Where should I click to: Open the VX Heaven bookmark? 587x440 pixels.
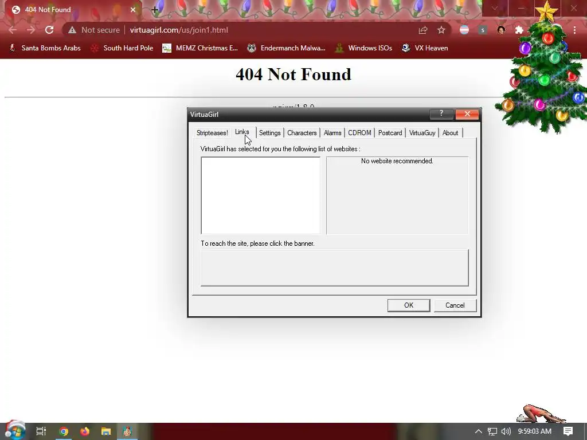pyautogui.click(x=425, y=48)
